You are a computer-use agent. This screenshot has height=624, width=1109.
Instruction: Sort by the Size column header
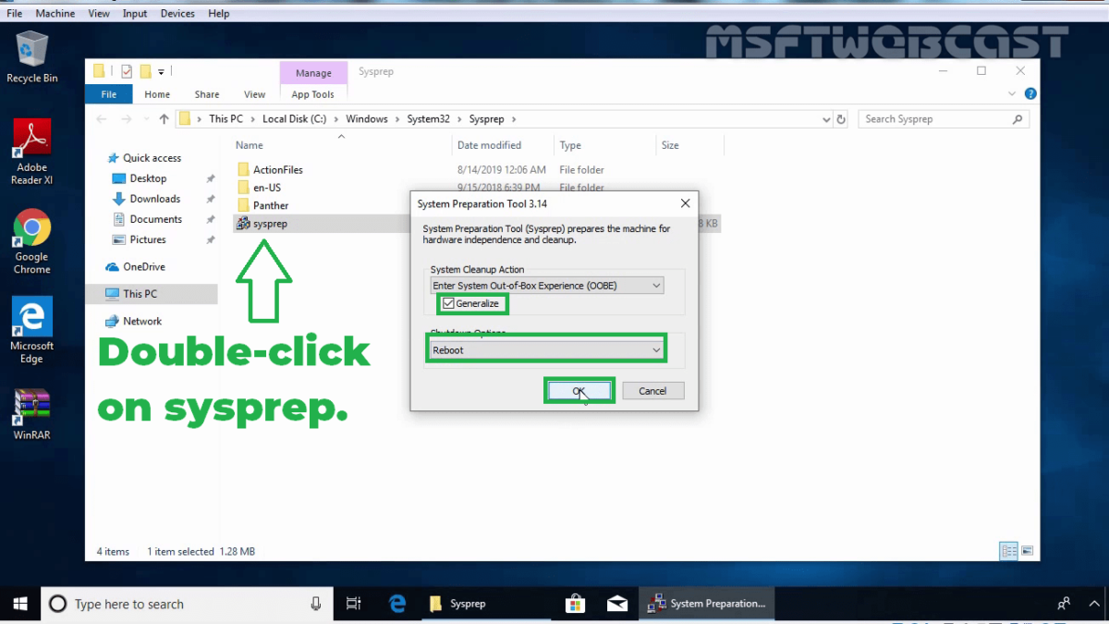point(670,145)
